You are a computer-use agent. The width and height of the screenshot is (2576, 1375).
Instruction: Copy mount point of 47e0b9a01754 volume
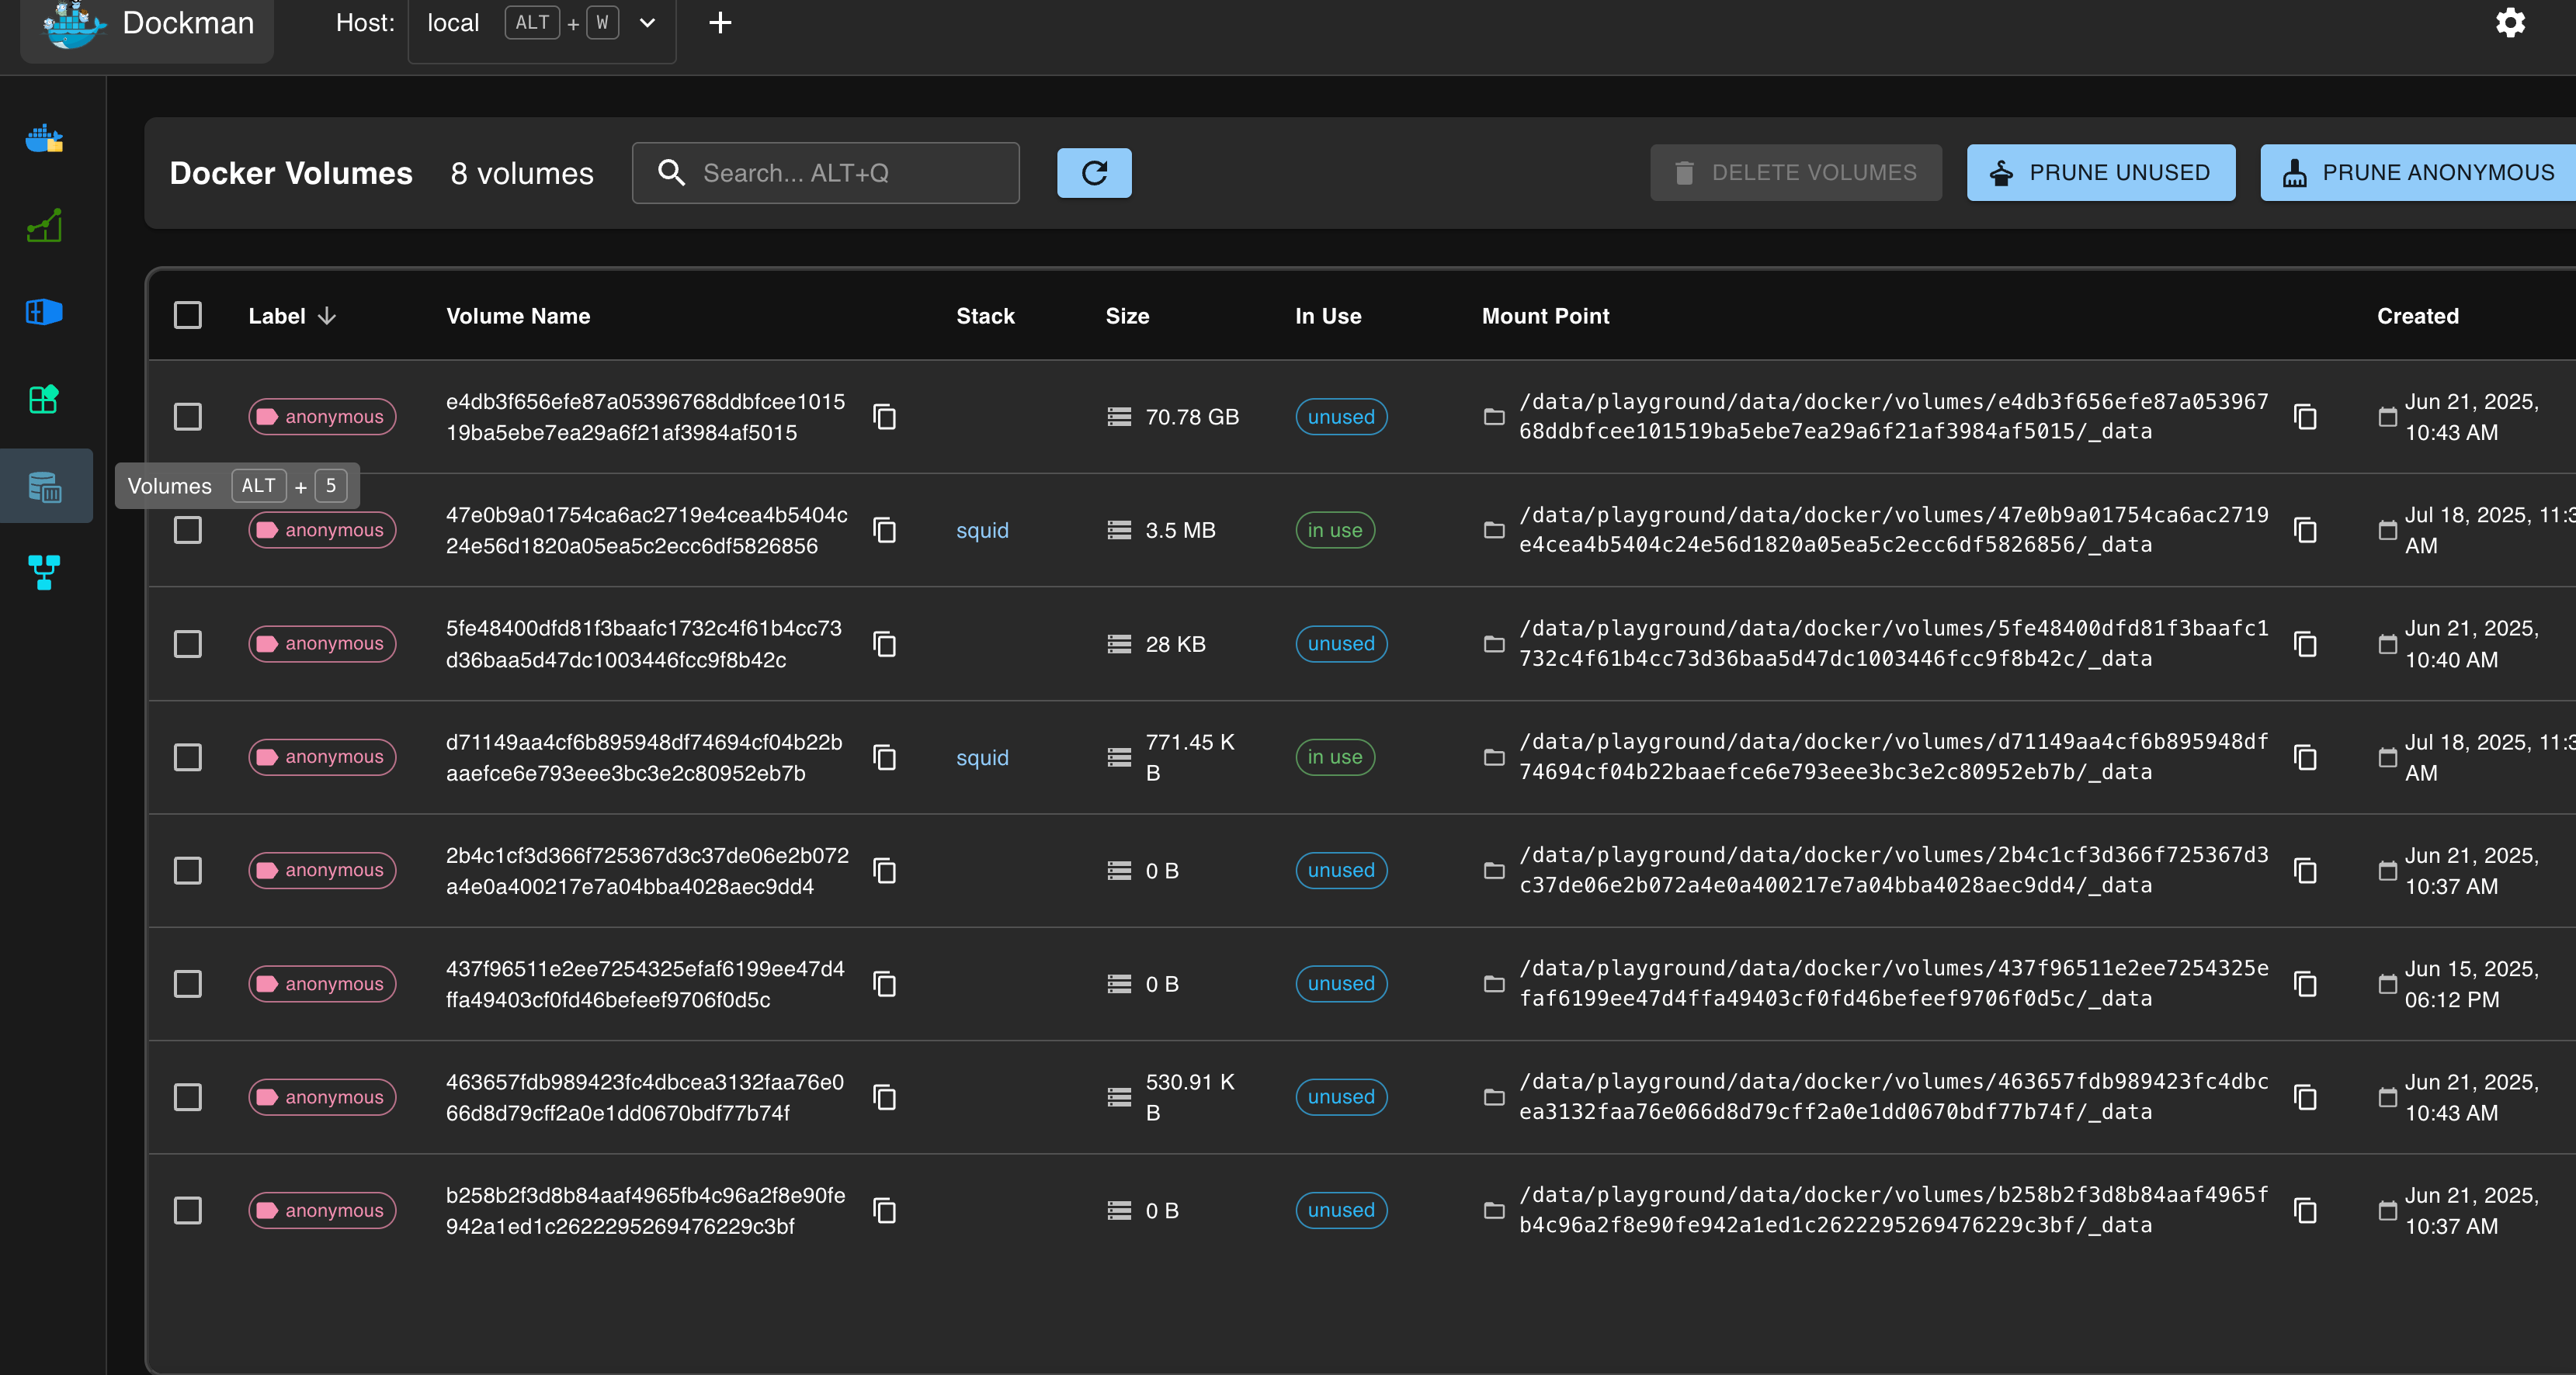2306,530
